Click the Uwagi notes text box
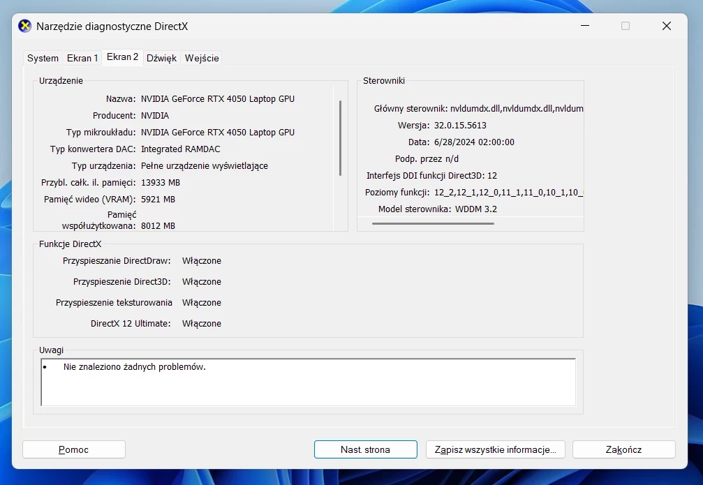The image size is (703, 485). click(x=308, y=382)
